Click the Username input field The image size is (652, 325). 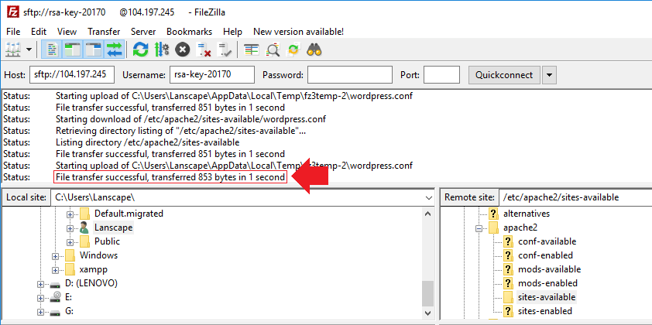(x=212, y=75)
